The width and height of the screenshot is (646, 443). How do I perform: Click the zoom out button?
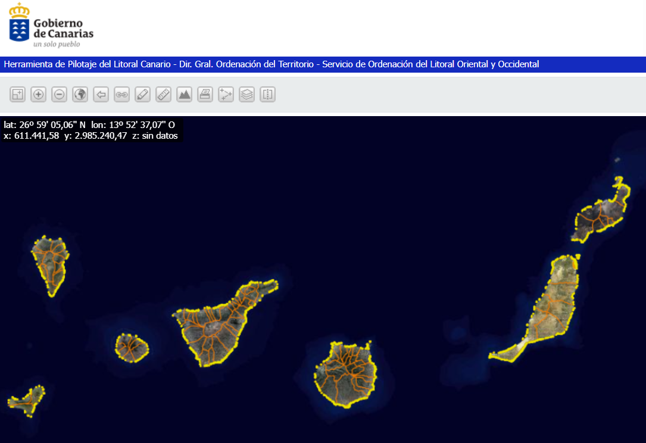click(x=60, y=94)
